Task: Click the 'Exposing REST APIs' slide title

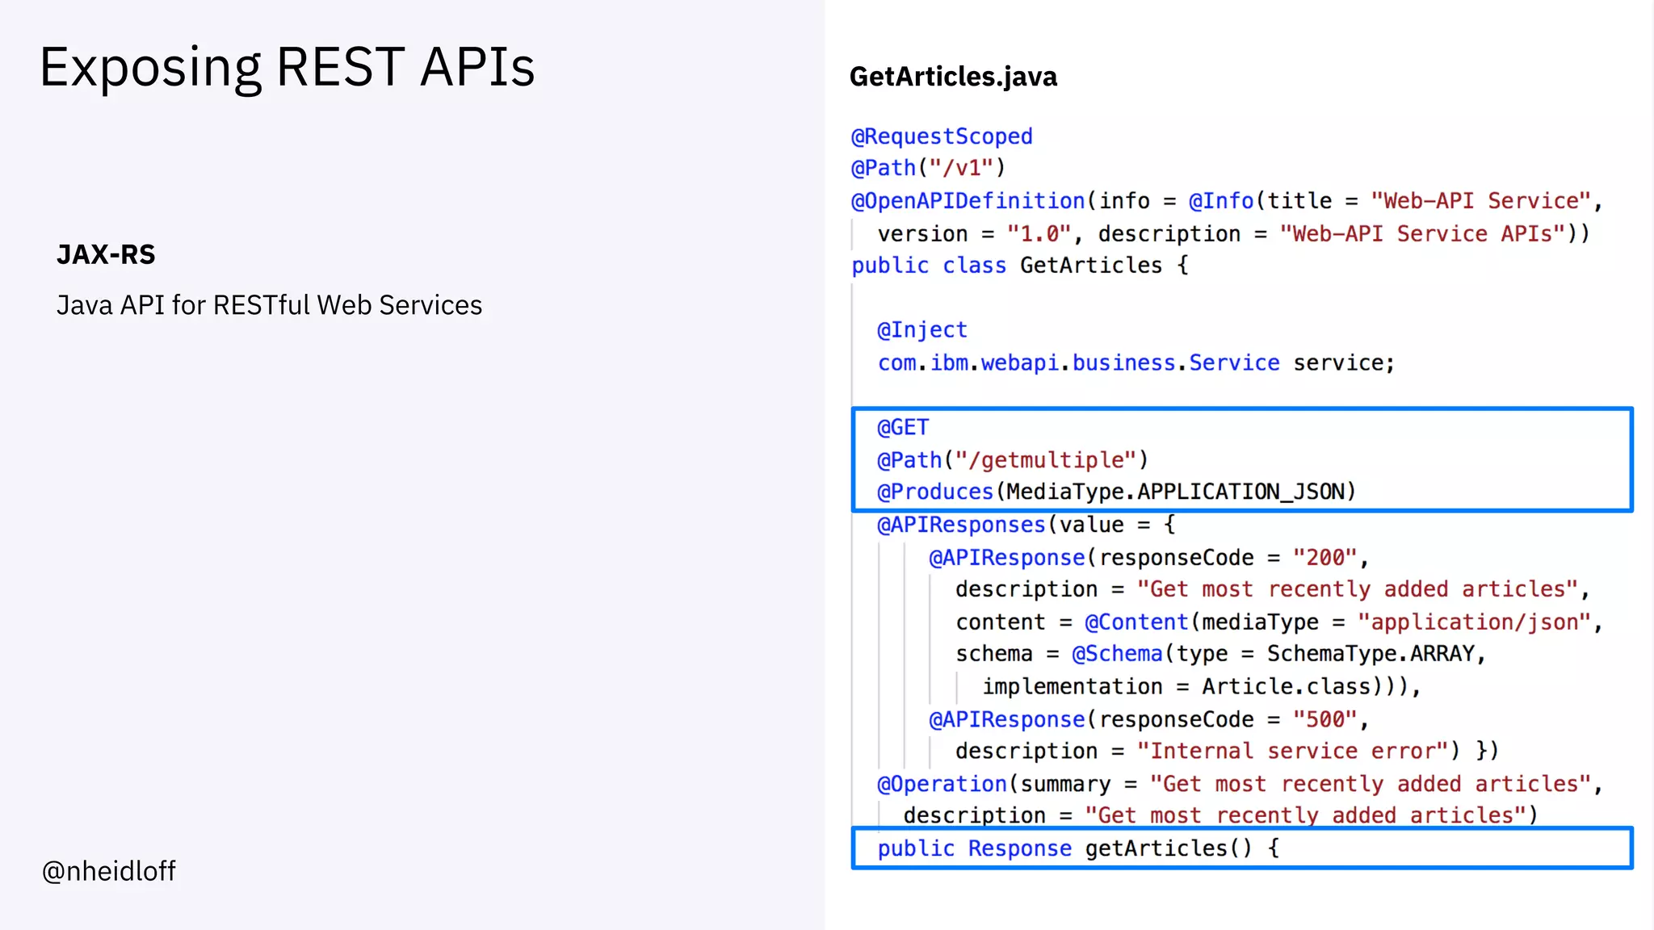Action: coord(287,68)
